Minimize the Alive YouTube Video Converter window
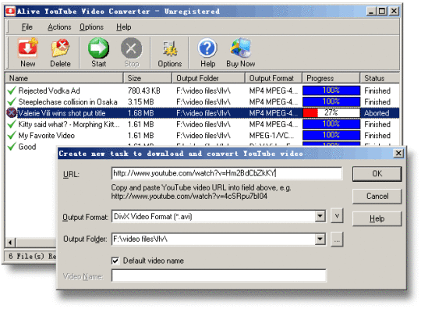 371,11
